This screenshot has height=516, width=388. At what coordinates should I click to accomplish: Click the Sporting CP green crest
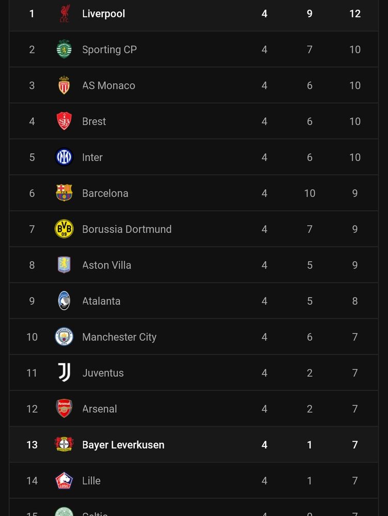pos(64,50)
